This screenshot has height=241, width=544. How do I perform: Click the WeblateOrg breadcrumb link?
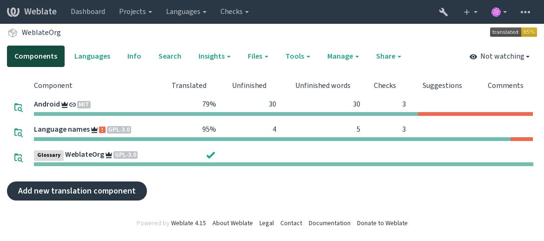[x=41, y=33]
